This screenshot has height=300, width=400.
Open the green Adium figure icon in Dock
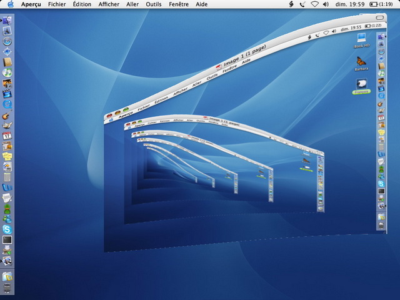click(x=7, y=208)
